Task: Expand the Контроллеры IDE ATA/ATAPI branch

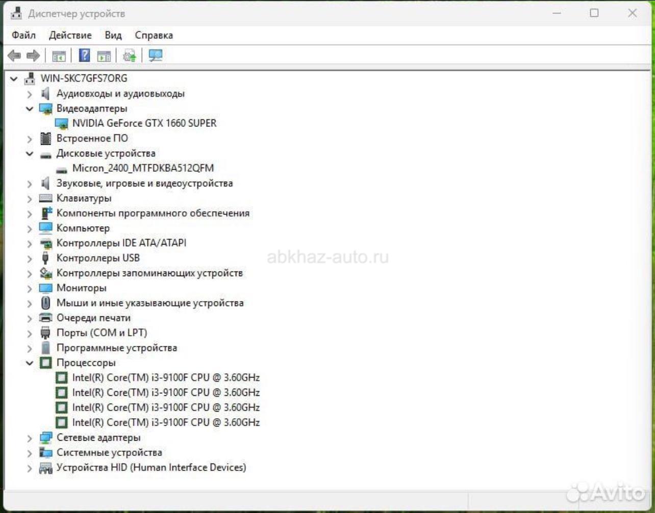Action: 30,244
